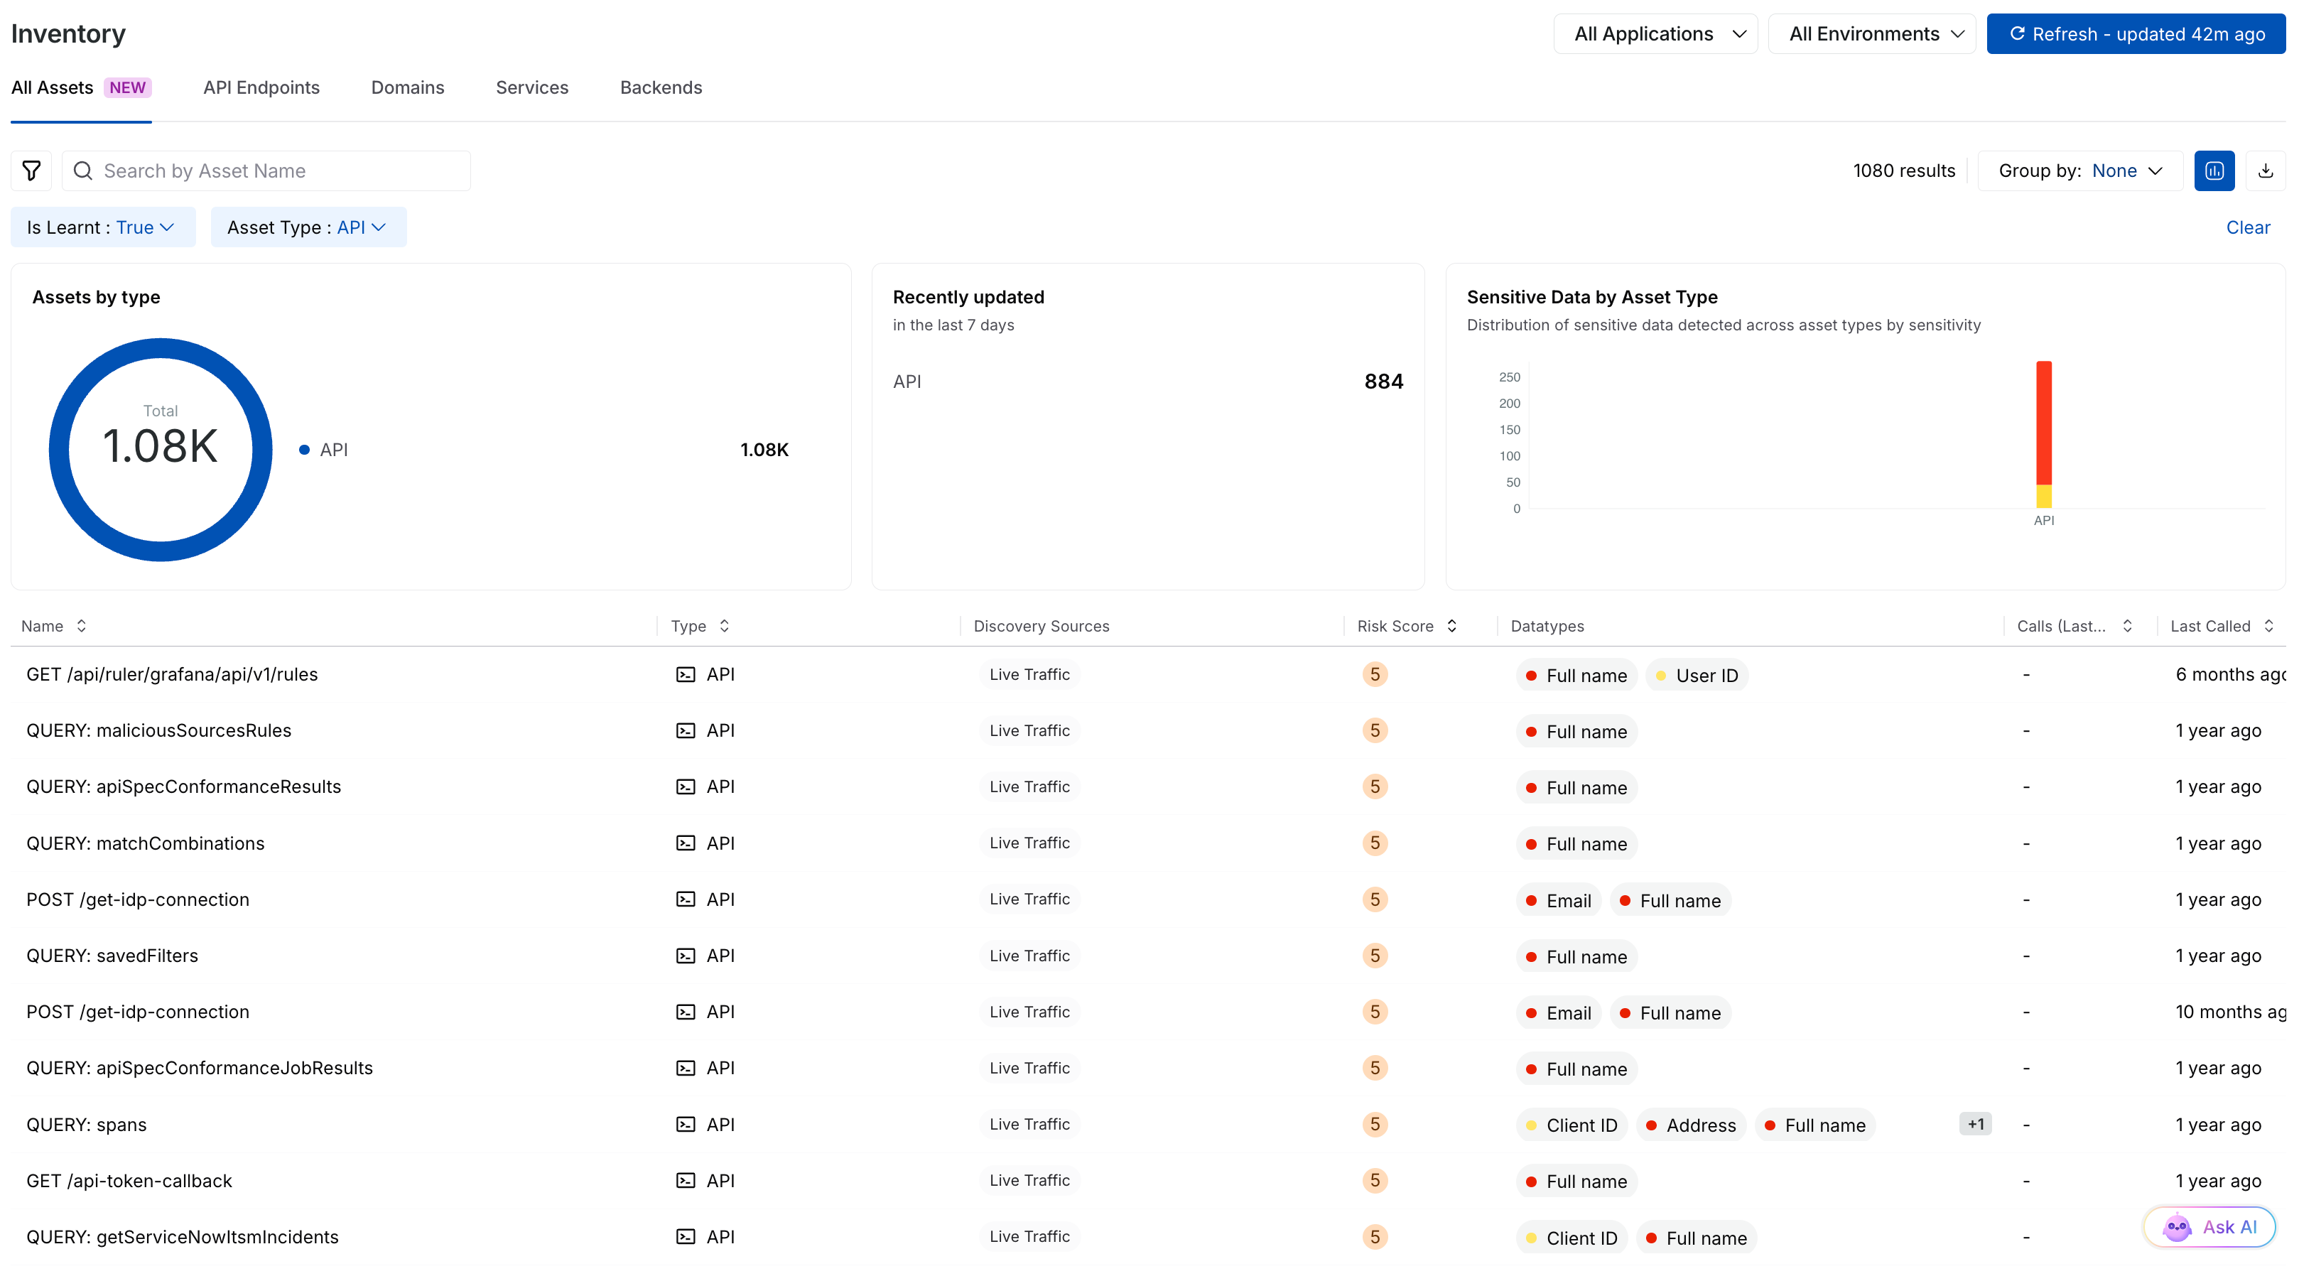Click the Address datatype chip on spans row

[x=1692, y=1125]
